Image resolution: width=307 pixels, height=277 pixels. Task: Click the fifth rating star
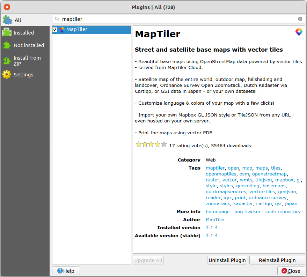pos(164,144)
